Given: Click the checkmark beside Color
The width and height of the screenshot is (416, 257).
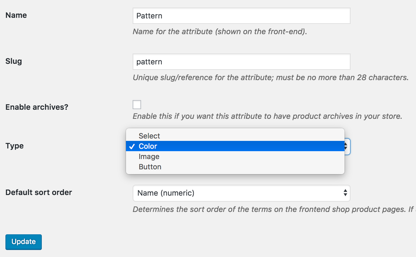Looking at the screenshot, I should coord(132,146).
